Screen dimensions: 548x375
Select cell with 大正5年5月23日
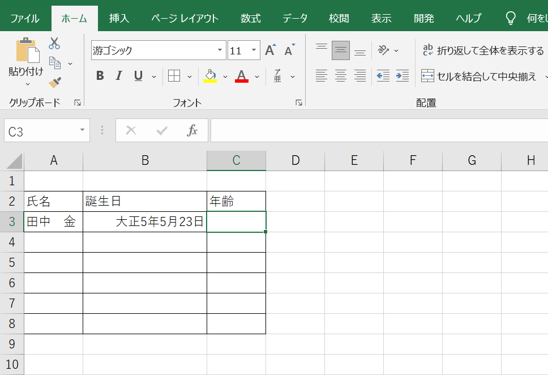coord(145,221)
